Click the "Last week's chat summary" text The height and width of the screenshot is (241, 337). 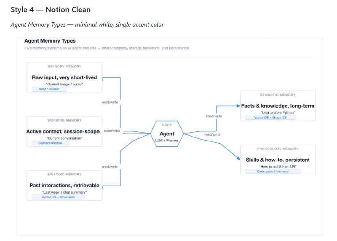pos(64,192)
